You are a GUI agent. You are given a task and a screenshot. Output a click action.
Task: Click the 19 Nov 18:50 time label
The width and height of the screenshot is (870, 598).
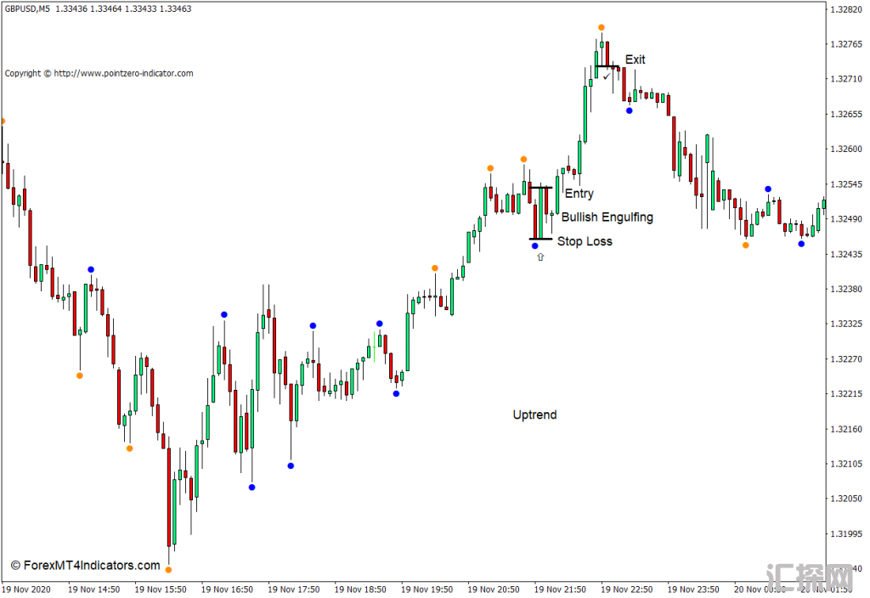tap(360, 590)
